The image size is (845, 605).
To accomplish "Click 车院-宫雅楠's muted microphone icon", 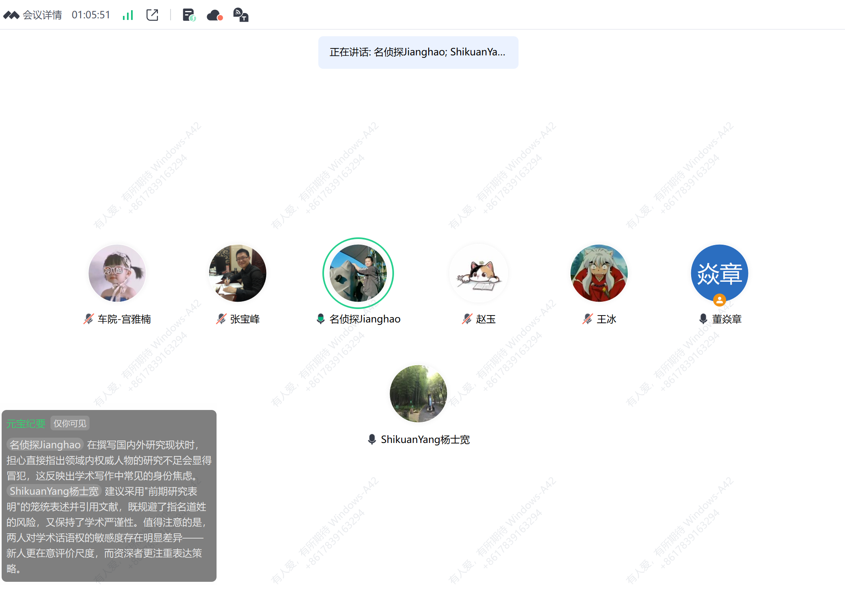I will coord(88,319).
